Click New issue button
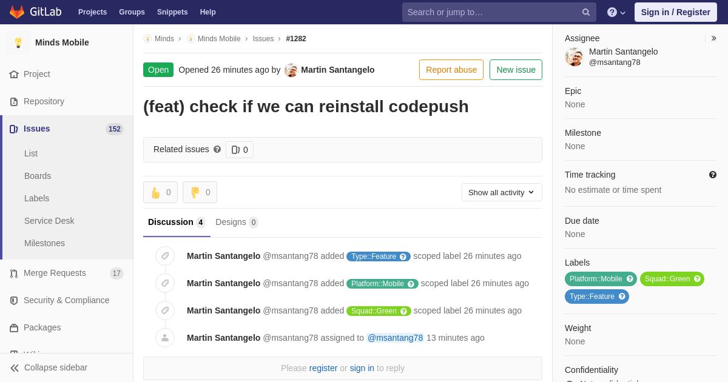Screen dimensions: 728x382 [516, 70]
